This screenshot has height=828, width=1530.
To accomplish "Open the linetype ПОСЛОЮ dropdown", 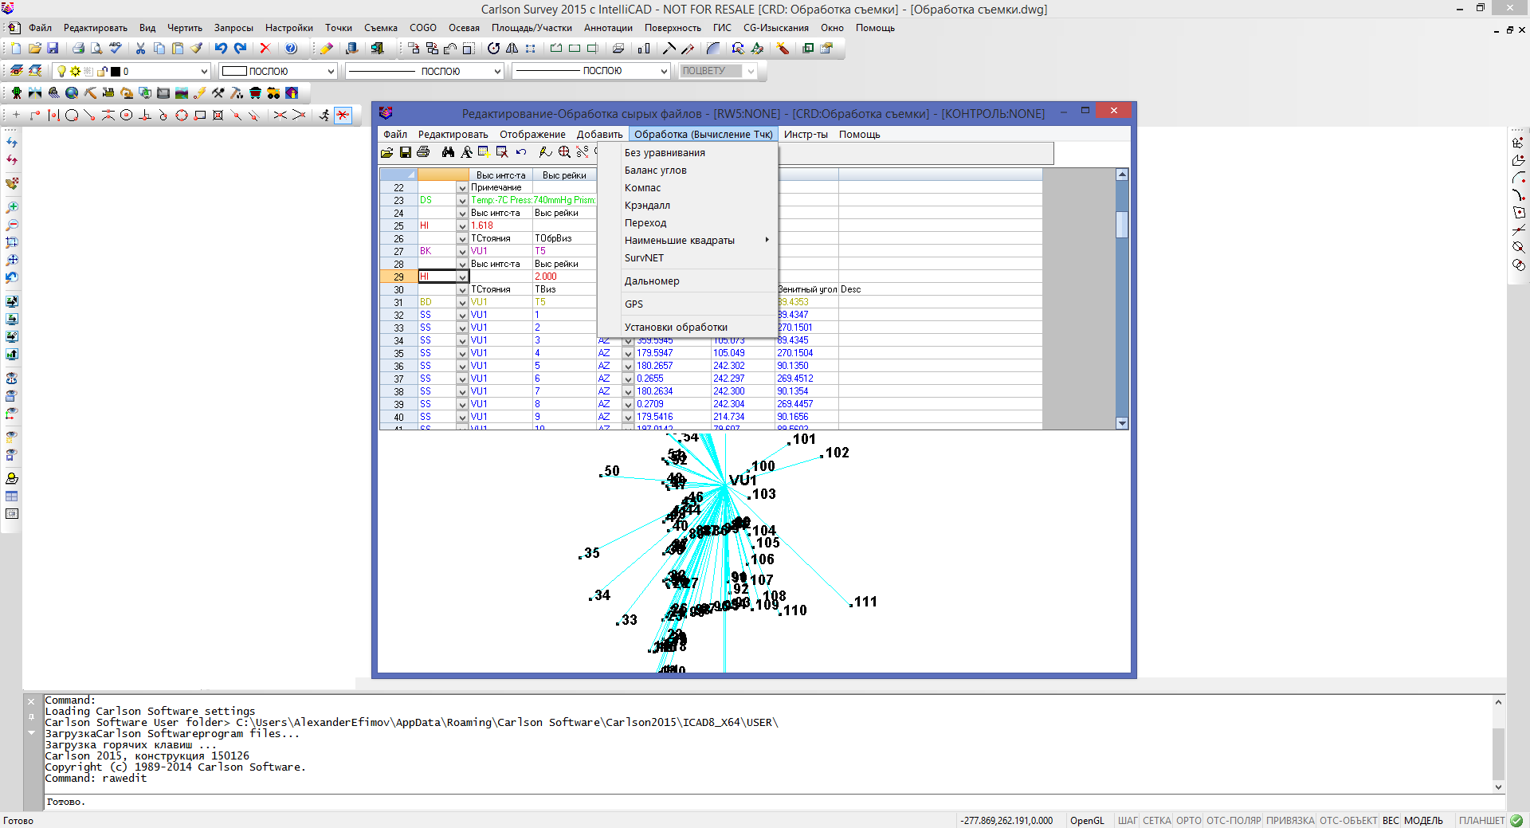I will click(497, 71).
